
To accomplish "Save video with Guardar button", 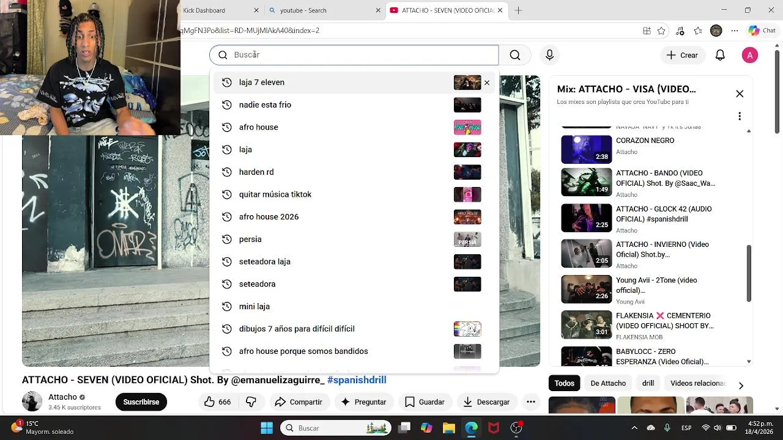I will pyautogui.click(x=425, y=402).
